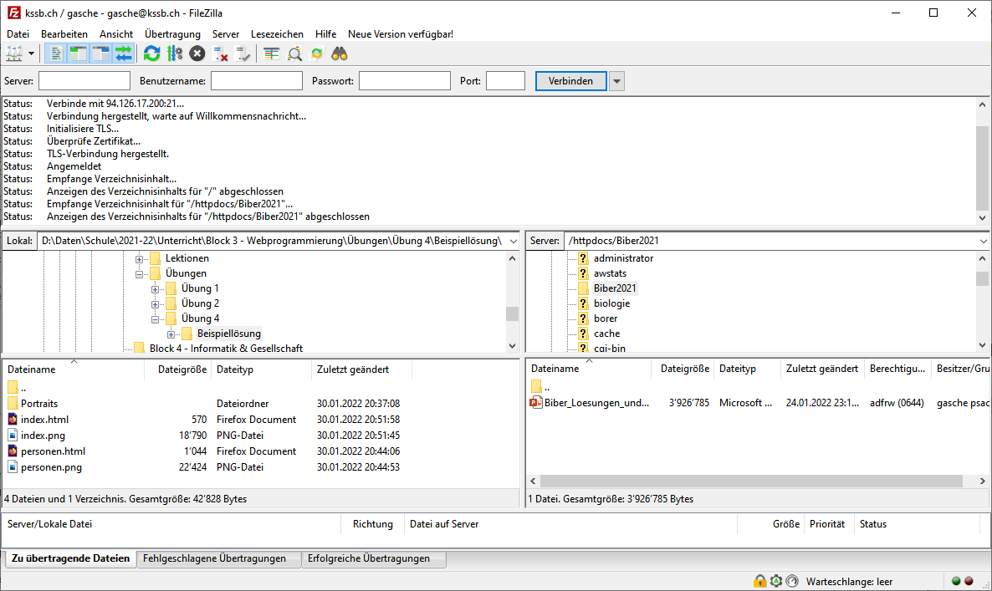Select the borer remote folder

[606, 318]
